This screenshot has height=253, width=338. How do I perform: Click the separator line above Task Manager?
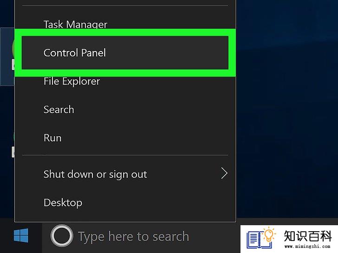[125, 6]
